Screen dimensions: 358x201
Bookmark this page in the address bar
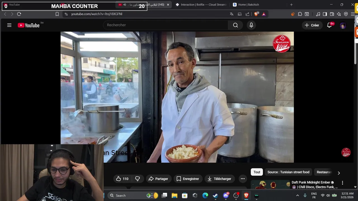click(x=57, y=14)
